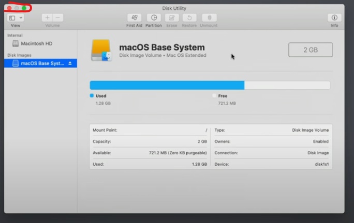Click the large macOS Base System volume icon
This screenshot has width=354, height=223.
(101, 50)
